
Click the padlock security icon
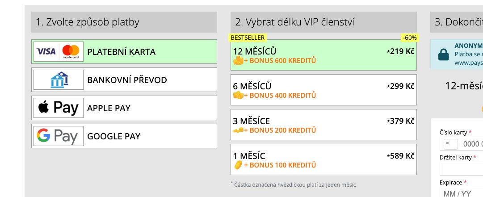point(444,54)
